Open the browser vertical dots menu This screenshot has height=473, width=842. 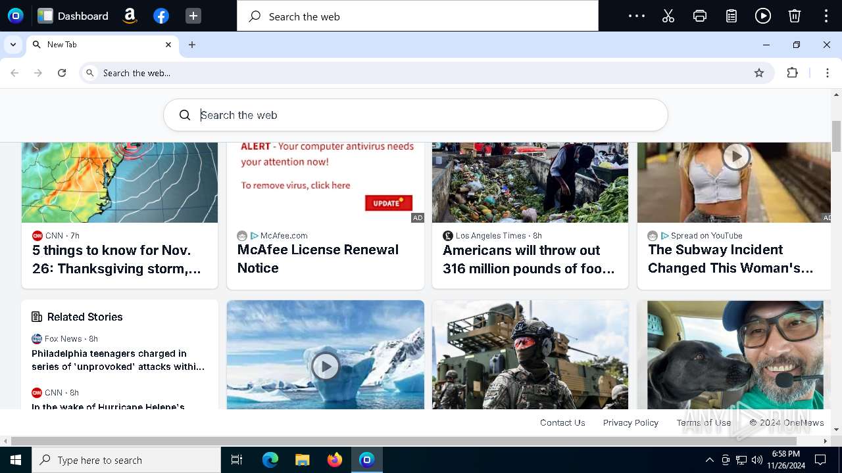pyautogui.click(x=828, y=73)
